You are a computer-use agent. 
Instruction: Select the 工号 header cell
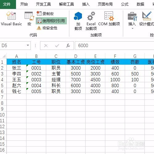click(36, 62)
